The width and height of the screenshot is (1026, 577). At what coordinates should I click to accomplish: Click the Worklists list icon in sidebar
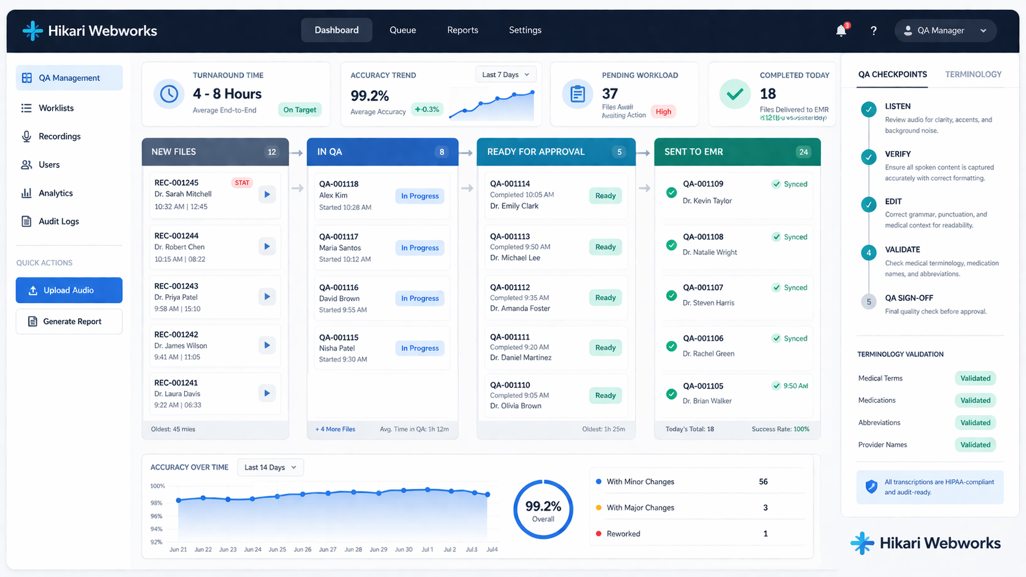[26, 108]
